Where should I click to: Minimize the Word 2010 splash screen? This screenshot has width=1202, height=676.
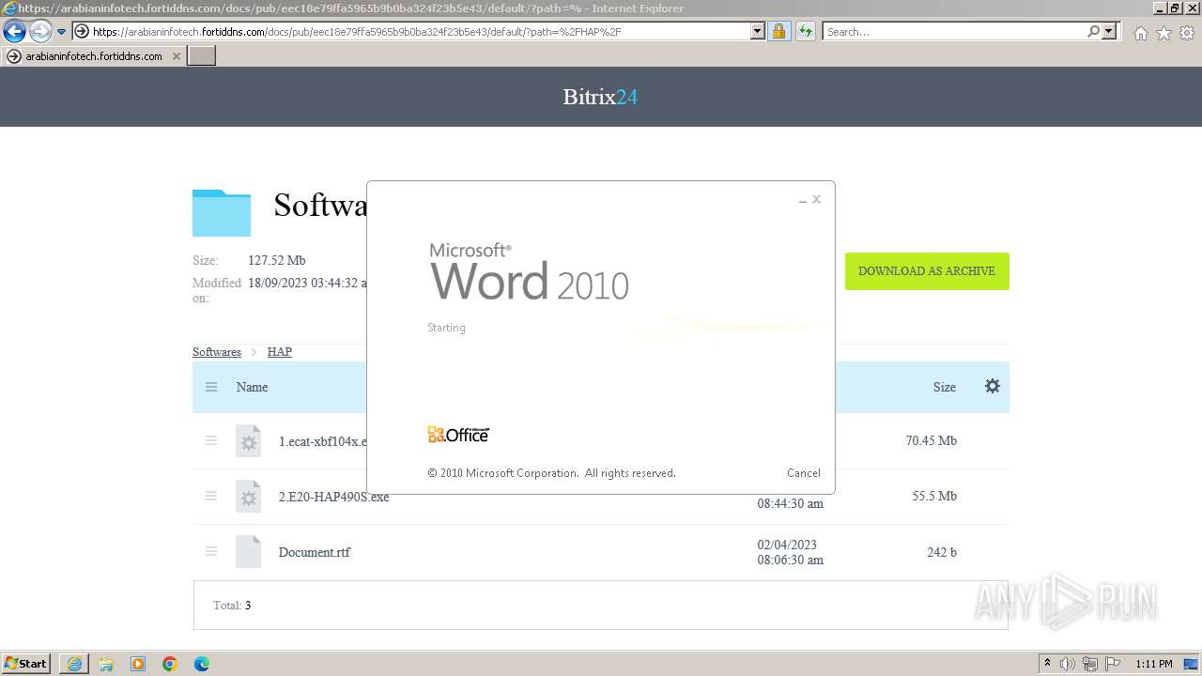tap(803, 200)
